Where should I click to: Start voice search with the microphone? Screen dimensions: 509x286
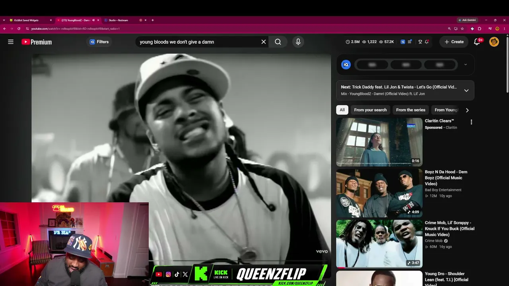(298, 42)
